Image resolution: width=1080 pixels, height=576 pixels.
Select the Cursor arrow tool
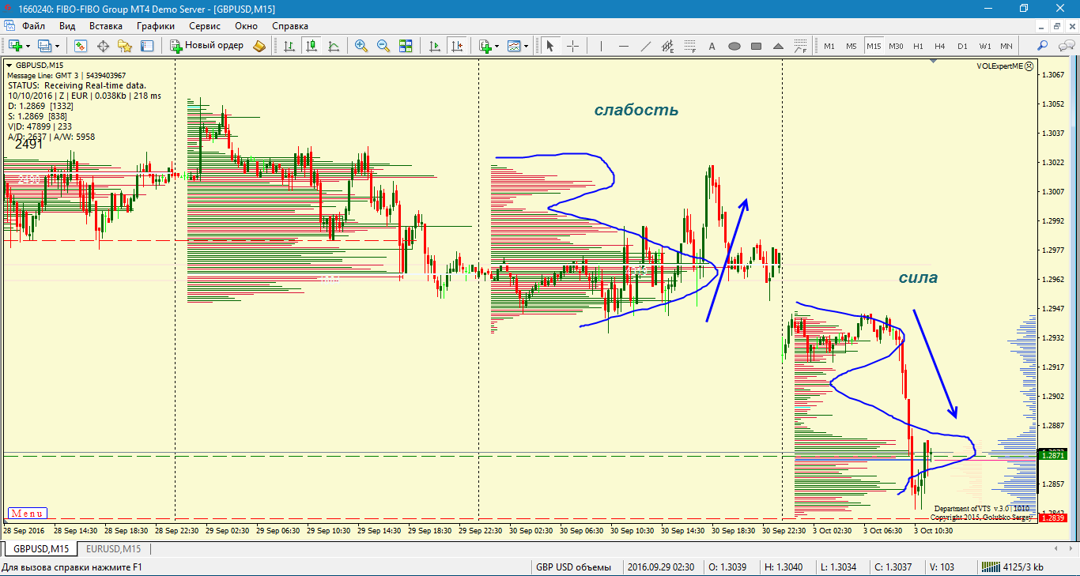coord(550,46)
